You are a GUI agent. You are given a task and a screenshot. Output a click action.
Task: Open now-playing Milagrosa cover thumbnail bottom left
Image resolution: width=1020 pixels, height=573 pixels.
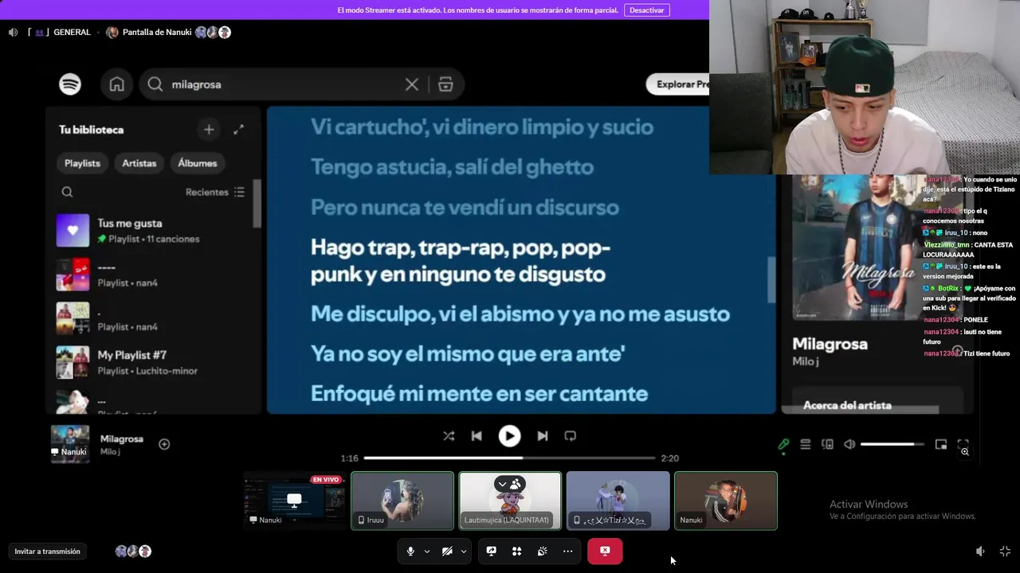coord(70,444)
